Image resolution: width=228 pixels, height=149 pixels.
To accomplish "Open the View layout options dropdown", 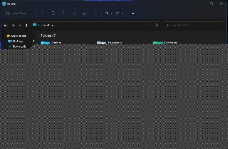I will coord(119,14).
